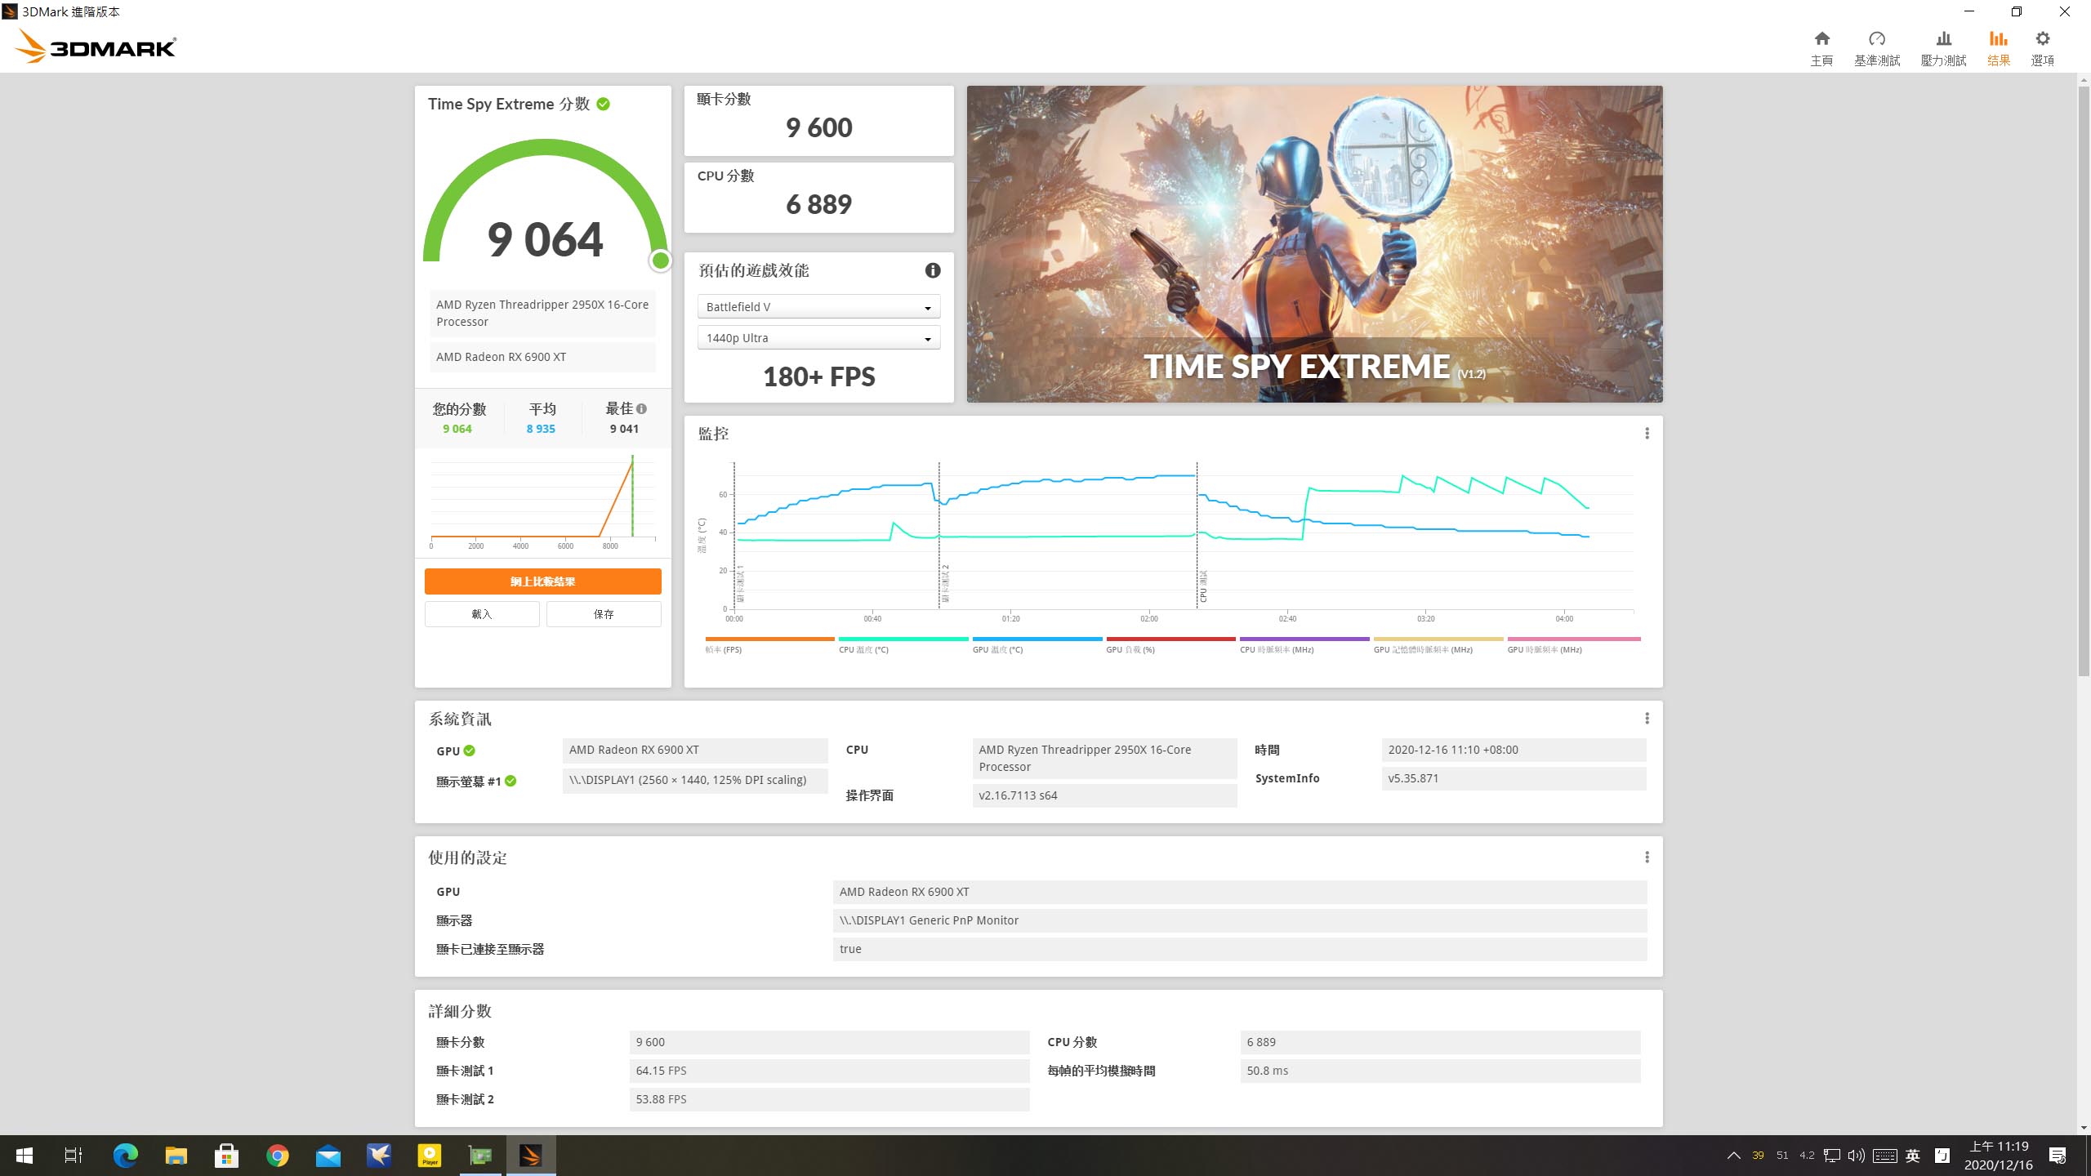Open the network icon in system tray
2091x1176 pixels.
point(1832,1156)
